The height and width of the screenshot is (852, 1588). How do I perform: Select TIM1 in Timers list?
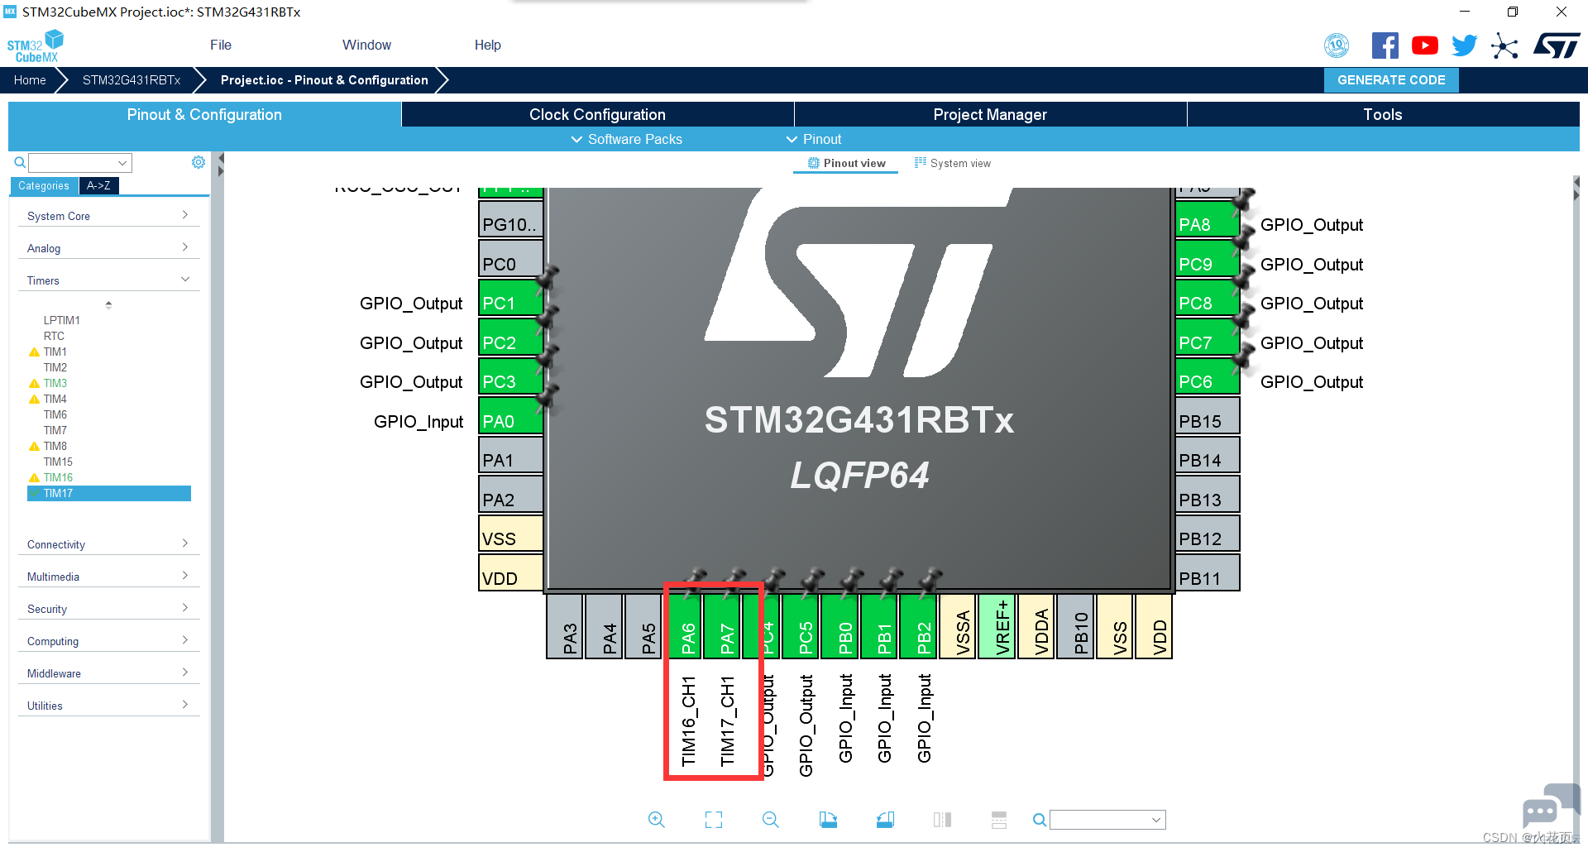55,352
